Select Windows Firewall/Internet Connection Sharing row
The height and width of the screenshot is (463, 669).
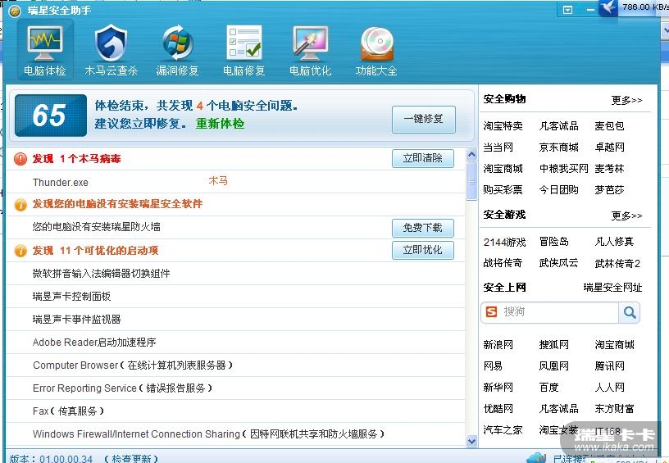[235, 434]
